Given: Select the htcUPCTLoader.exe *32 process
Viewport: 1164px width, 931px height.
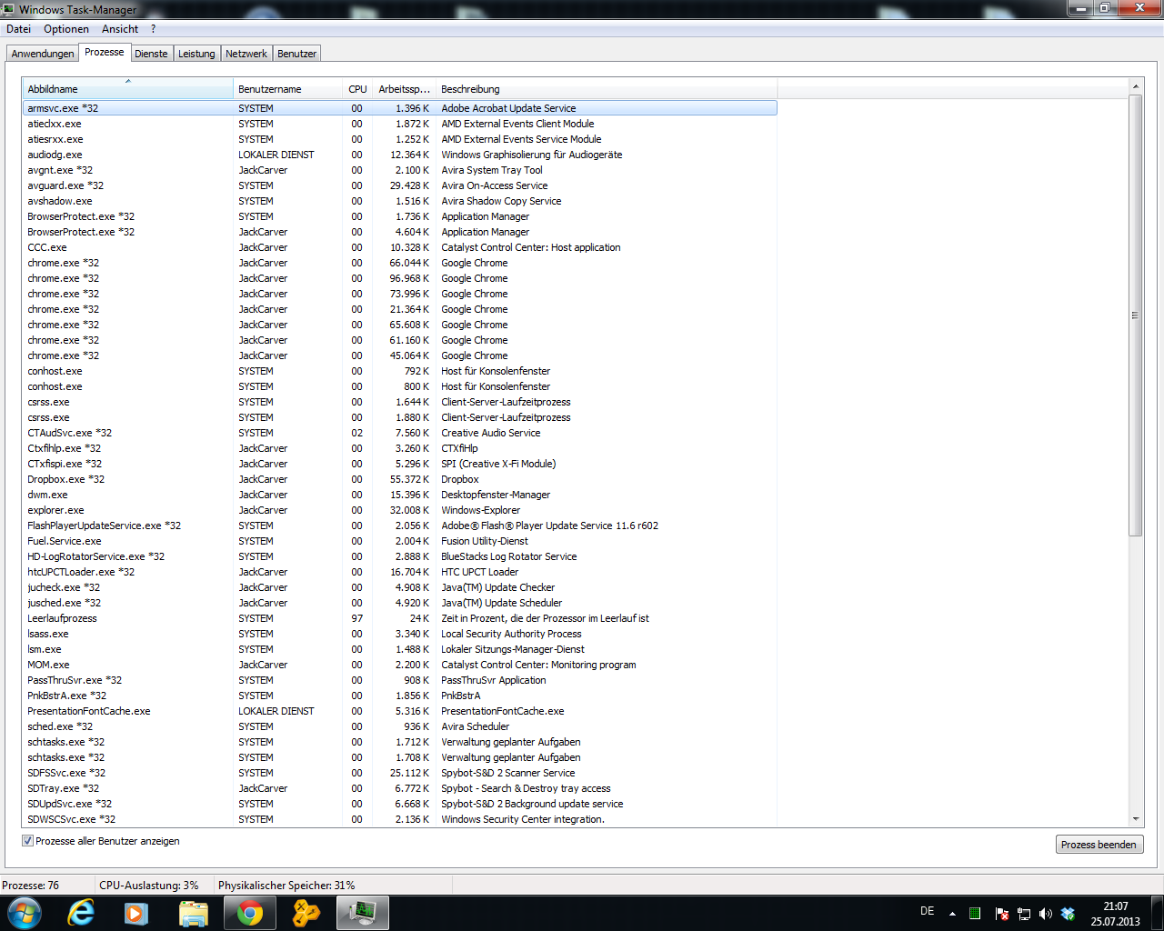Looking at the screenshot, I should tap(400, 572).
